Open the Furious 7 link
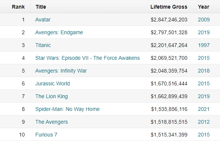This screenshot has height=141, width=220. click(46, 135)
